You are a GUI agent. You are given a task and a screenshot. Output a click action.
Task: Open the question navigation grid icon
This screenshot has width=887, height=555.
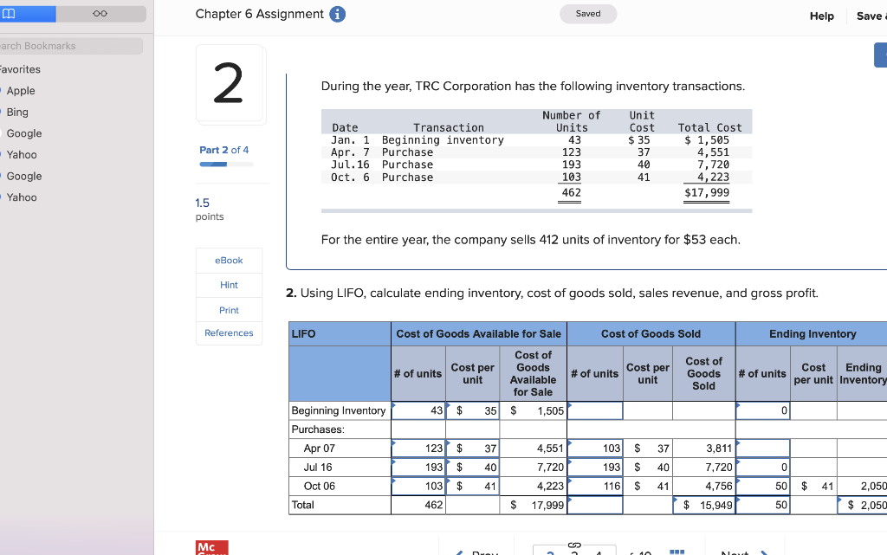tap(677, 552)
